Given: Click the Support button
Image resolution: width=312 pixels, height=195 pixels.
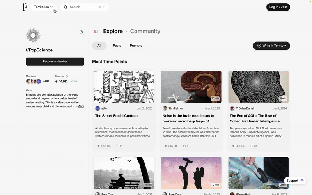Looking at the screenshot, I should click(x=295, y=181).
